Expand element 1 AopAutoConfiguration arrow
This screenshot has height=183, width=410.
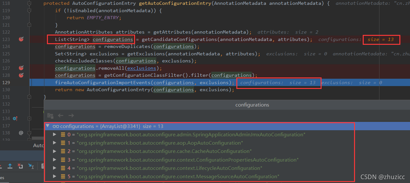pyautogui.click(x=55, y=143)
